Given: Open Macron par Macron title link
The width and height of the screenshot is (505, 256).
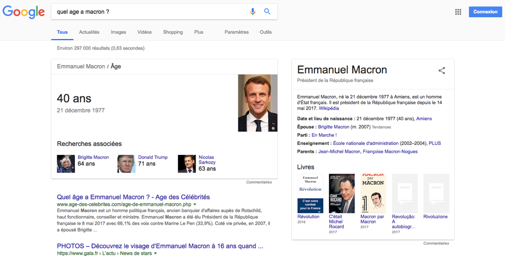Looking at the screenshot, I should (372, 219).
